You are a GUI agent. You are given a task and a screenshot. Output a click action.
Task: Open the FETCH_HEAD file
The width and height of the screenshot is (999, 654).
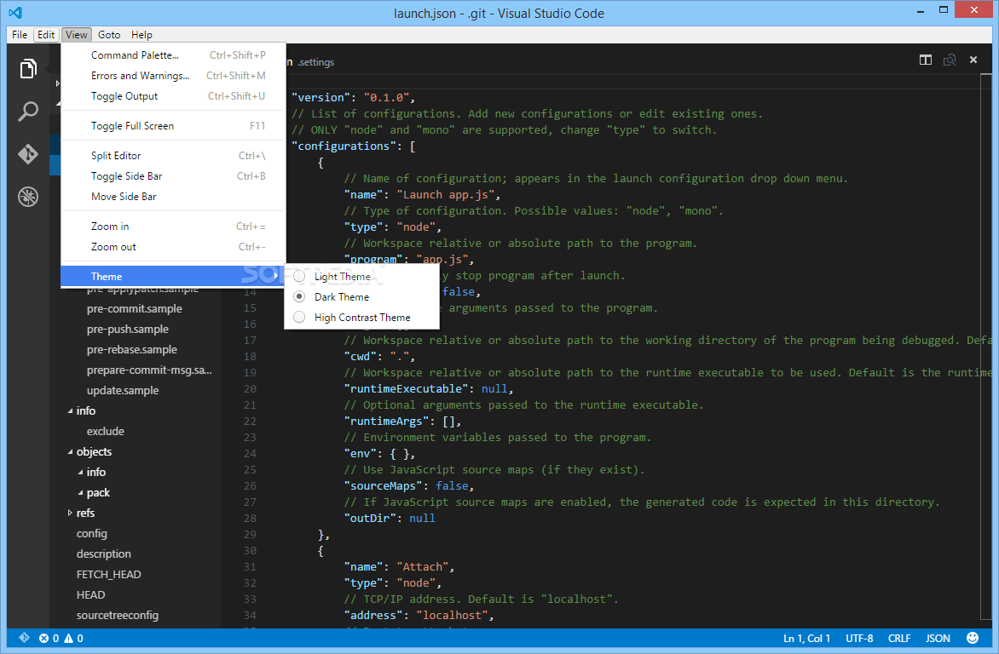click(109, 575)
